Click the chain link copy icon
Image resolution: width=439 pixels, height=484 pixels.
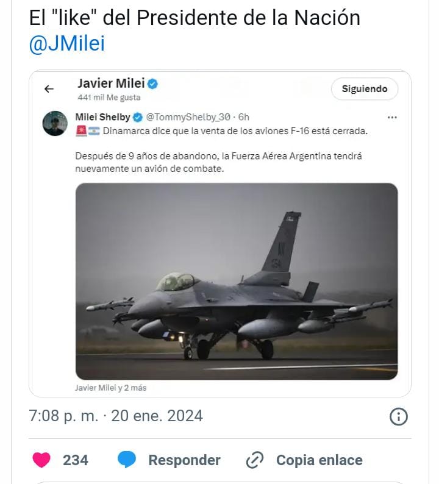pos(254,460)
